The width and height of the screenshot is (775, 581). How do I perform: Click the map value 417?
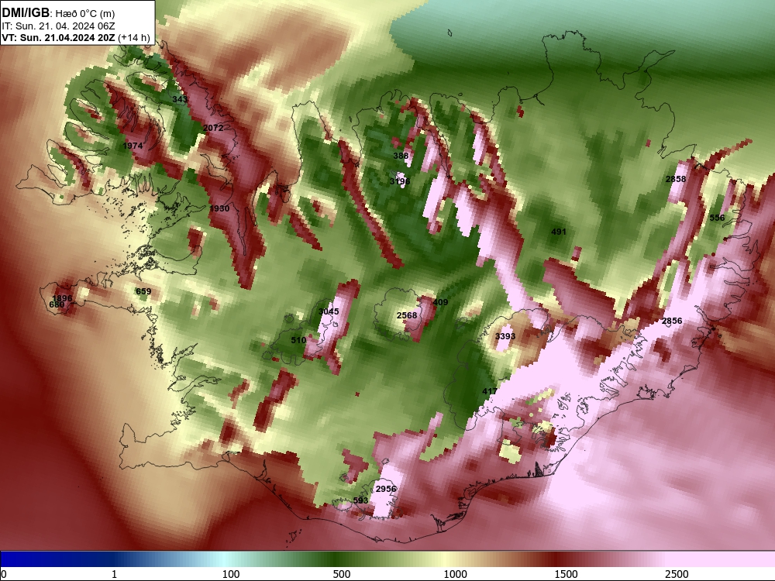pos(489,391)
